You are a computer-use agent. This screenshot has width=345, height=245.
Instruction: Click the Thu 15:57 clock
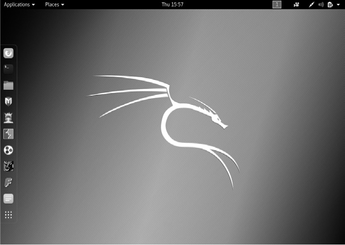[x=172, y=5]
